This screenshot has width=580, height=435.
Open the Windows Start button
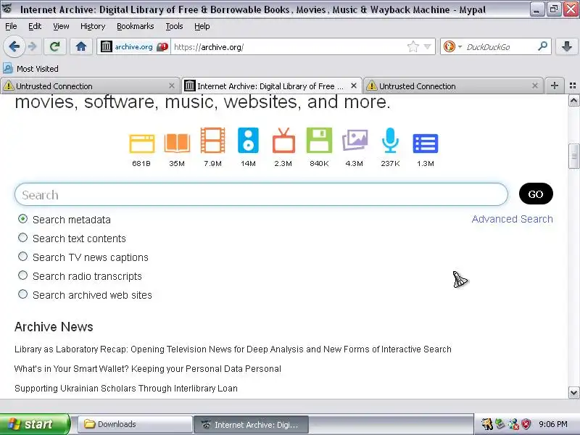point(34,424)
